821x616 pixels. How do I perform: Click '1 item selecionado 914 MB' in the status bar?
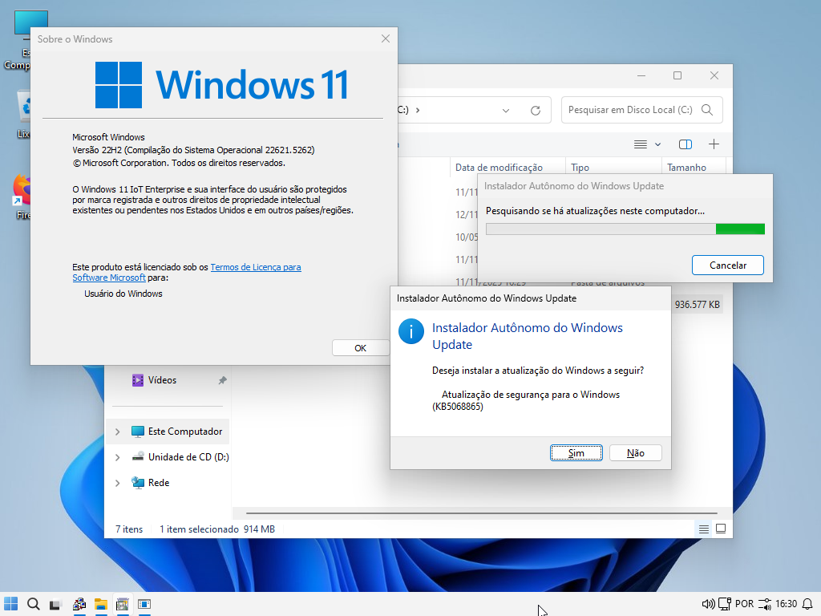pyautogui.click(x=216, y=529)
